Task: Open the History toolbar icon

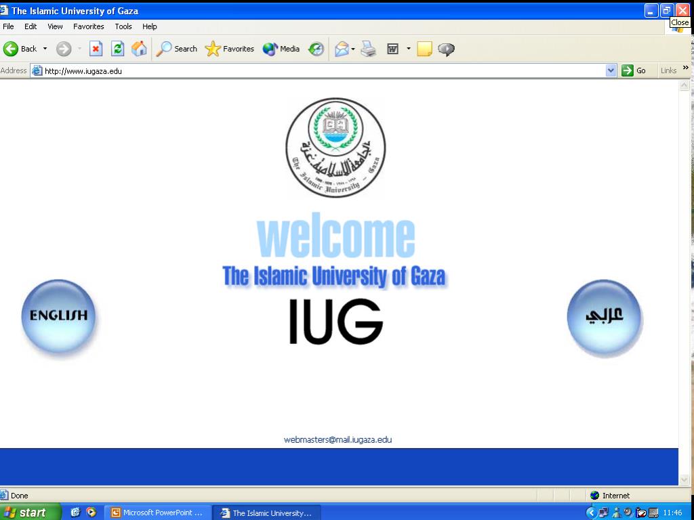Action: 316,49
